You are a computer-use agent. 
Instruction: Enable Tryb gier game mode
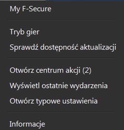pyautogui.click(x=25, y=32)
